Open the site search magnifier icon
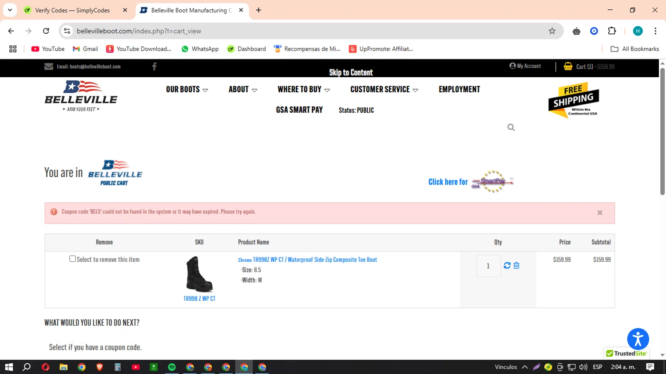 pyautogui.click(x=511, y=127)
